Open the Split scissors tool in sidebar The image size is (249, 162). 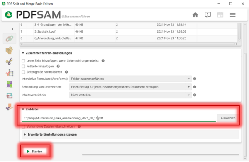coord(10,62)
